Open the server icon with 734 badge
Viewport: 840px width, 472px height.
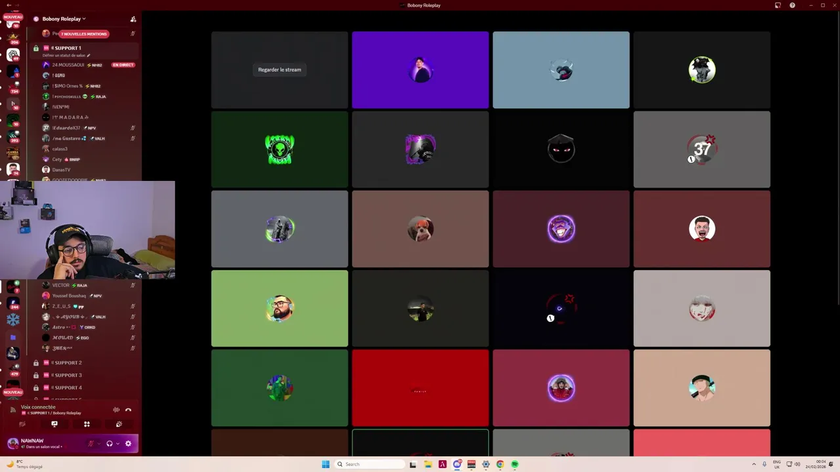tap(13, 88)
